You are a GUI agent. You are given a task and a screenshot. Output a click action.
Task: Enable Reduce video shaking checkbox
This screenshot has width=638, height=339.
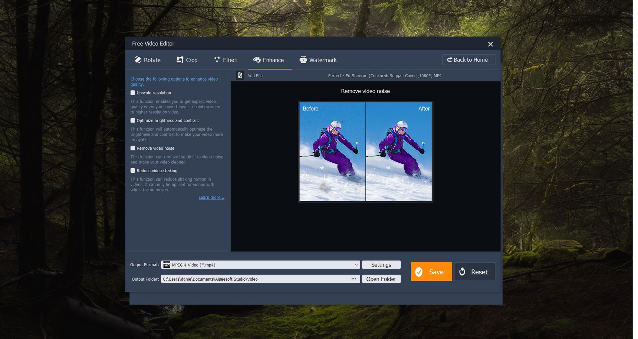coord(133,170)
